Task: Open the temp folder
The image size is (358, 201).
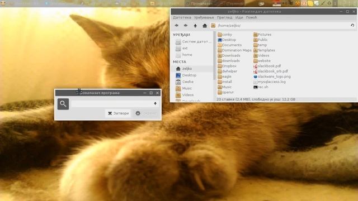Action: coord(260,45)
